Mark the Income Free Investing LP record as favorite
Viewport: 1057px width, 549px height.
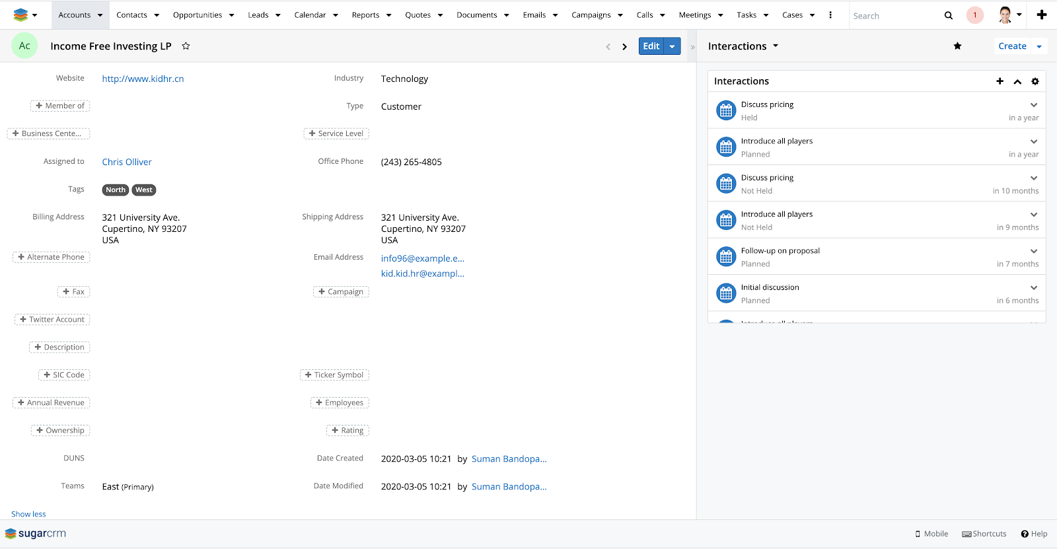(x=186, y=46)
